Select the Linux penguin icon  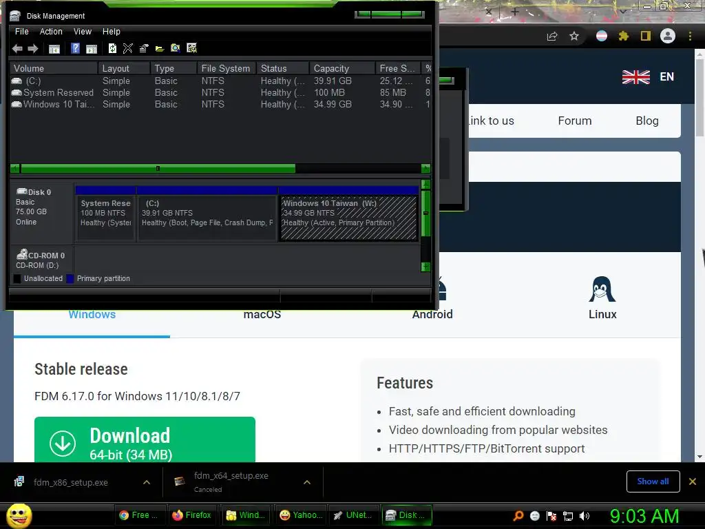click(x=602, y=289)
